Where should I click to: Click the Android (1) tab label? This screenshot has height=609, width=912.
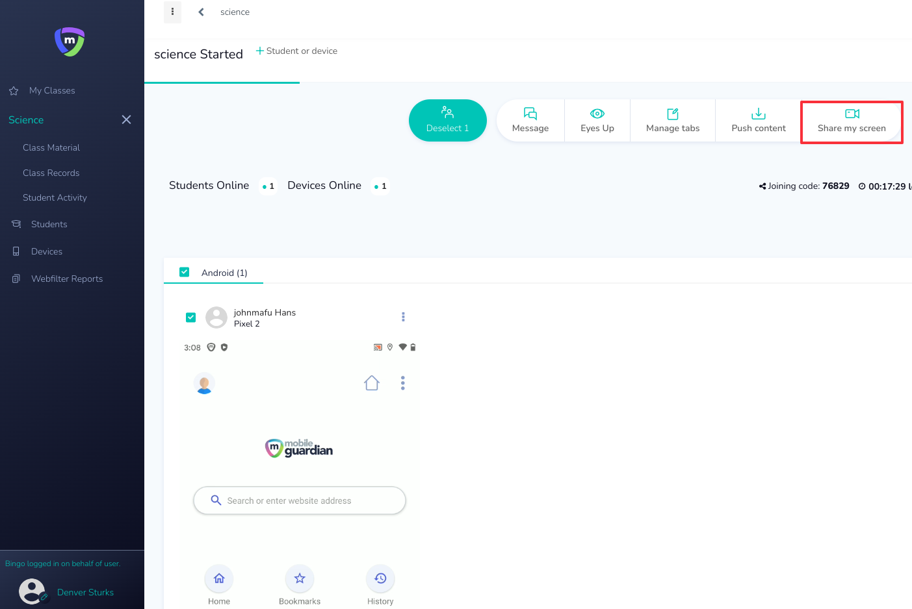click(x=224, y=273)
